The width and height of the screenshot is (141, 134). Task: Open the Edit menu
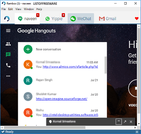(x=10, y=9)
